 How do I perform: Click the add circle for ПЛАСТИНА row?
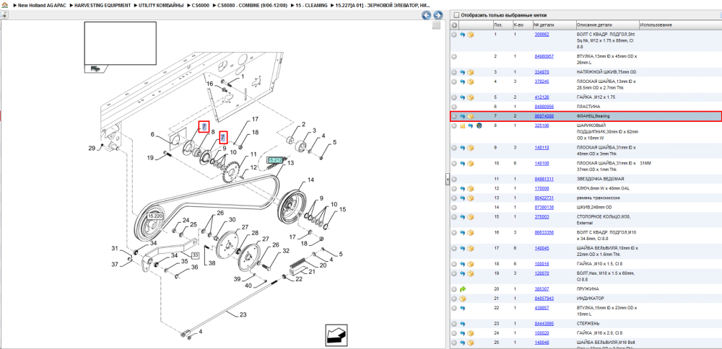coord(454,107)
